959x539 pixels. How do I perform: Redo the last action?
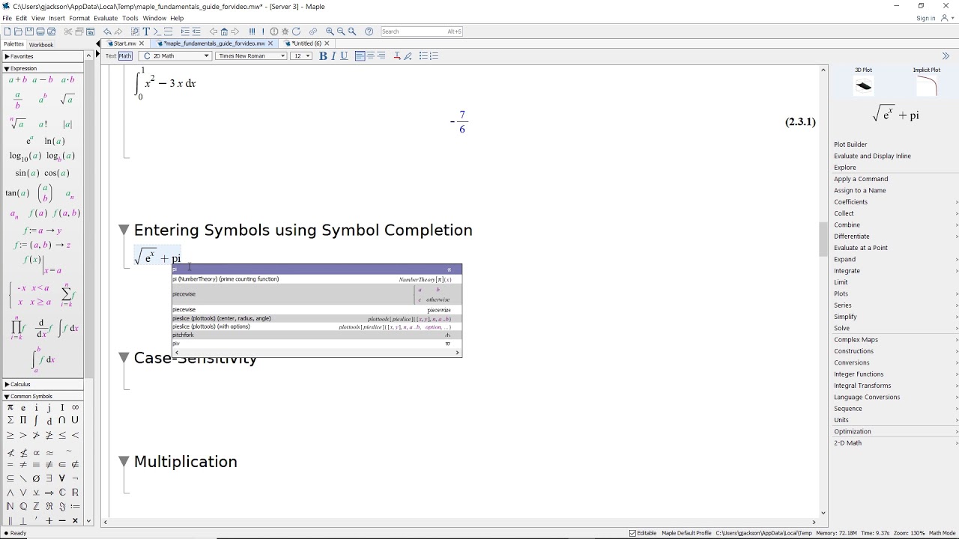118,31
